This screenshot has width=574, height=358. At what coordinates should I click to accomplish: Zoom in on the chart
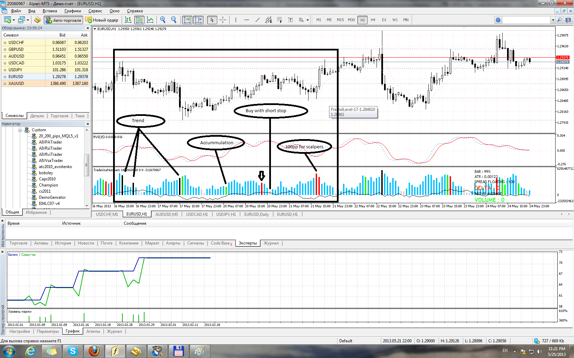(163, 20)
